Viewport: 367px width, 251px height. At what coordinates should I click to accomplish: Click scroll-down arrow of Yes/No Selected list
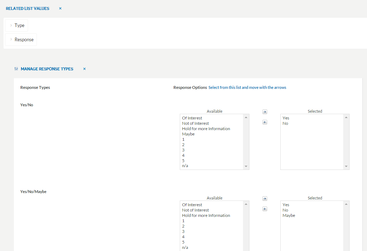point(346,166)
